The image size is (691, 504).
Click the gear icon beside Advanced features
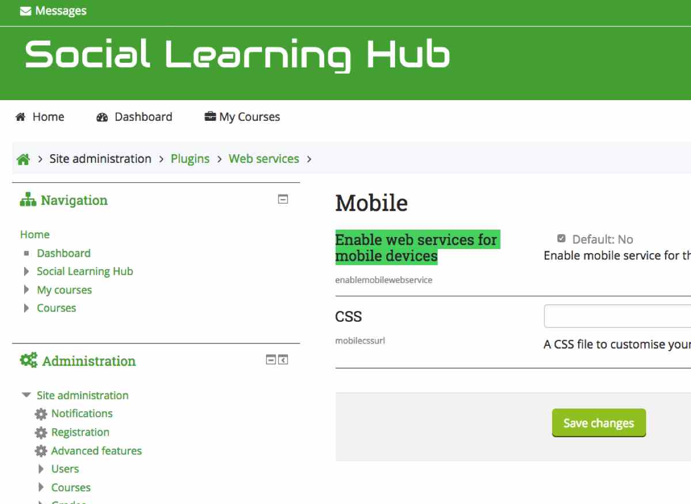pyautogui.click(x=41, y=451)
